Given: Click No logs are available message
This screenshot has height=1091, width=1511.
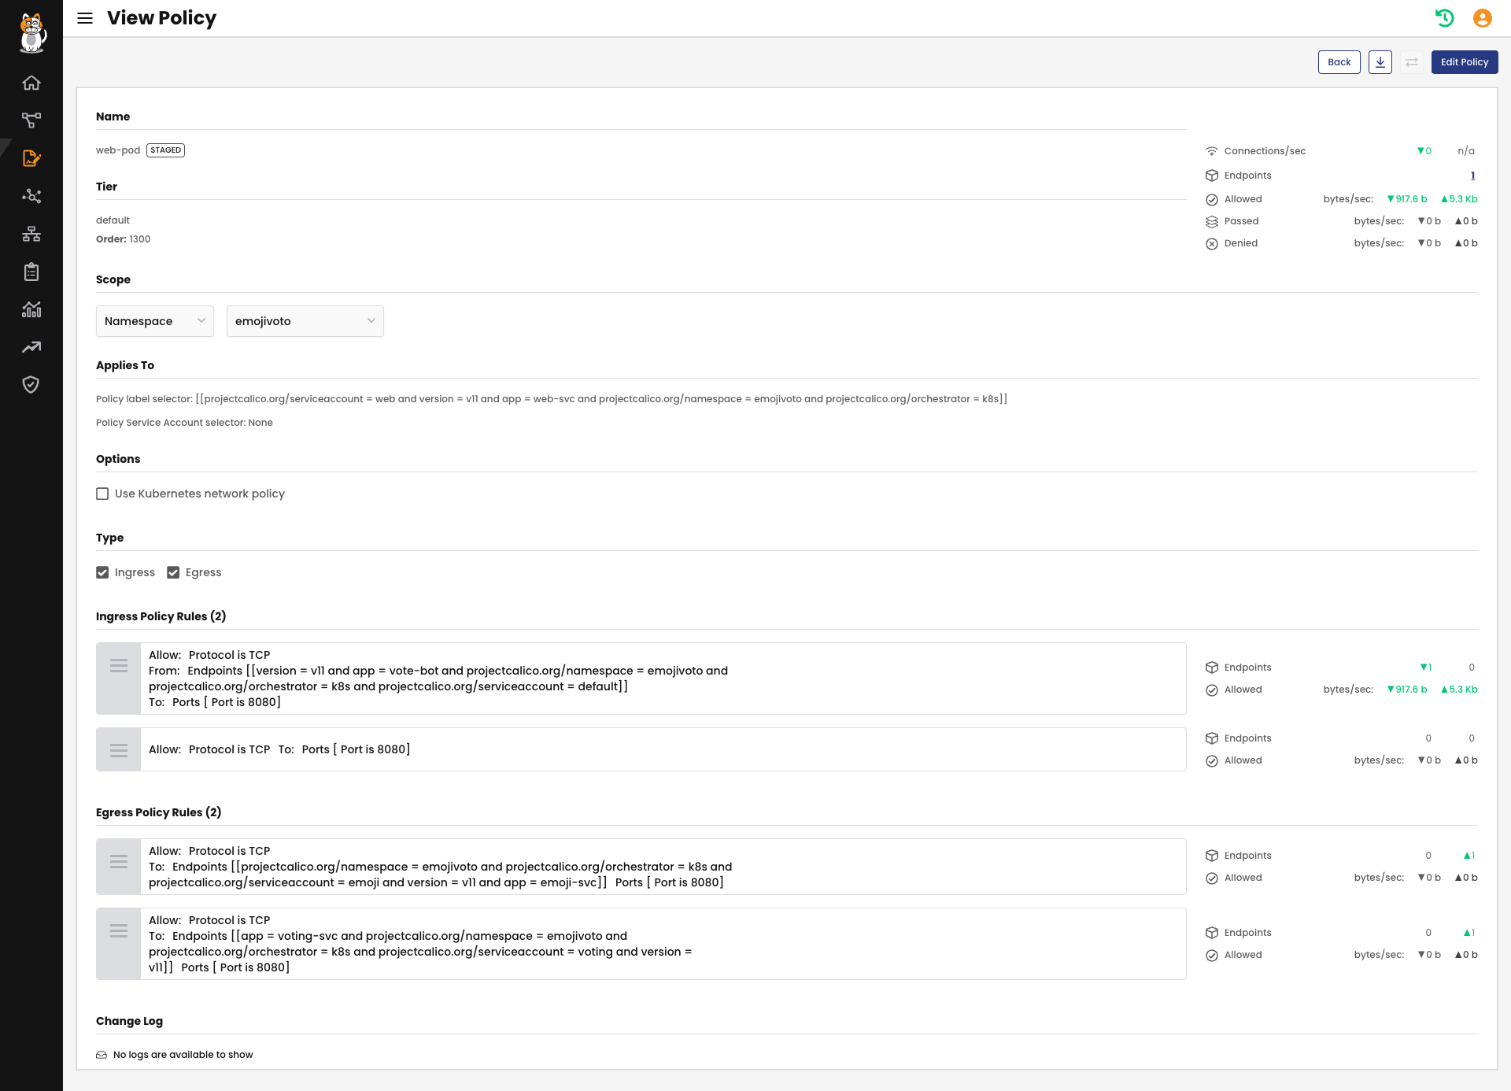Looking at the screenshot, I should pyautogui.click(x=183, y=1055).
